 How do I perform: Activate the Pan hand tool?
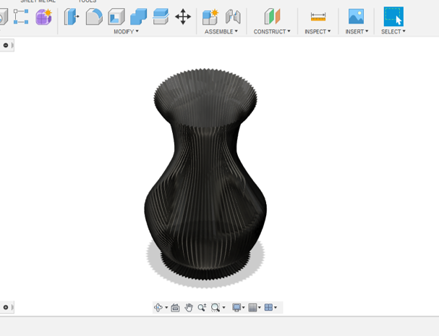click(x=189, y=308)
